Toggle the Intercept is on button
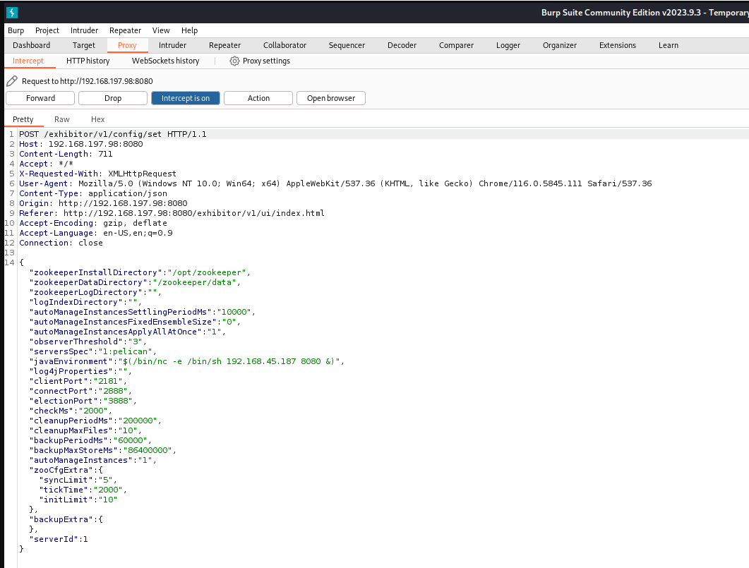The image size is (749, 568). 186,98
